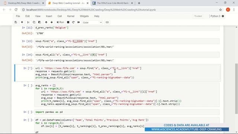Click the Out[11] value '1780'
Screen dimensions: 238x134
pos(40,33)
